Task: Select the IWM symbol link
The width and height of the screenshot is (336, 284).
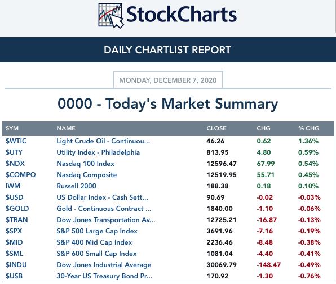Action: 13,186
